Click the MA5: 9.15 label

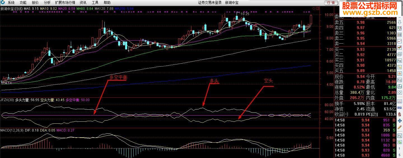(31, 9)
